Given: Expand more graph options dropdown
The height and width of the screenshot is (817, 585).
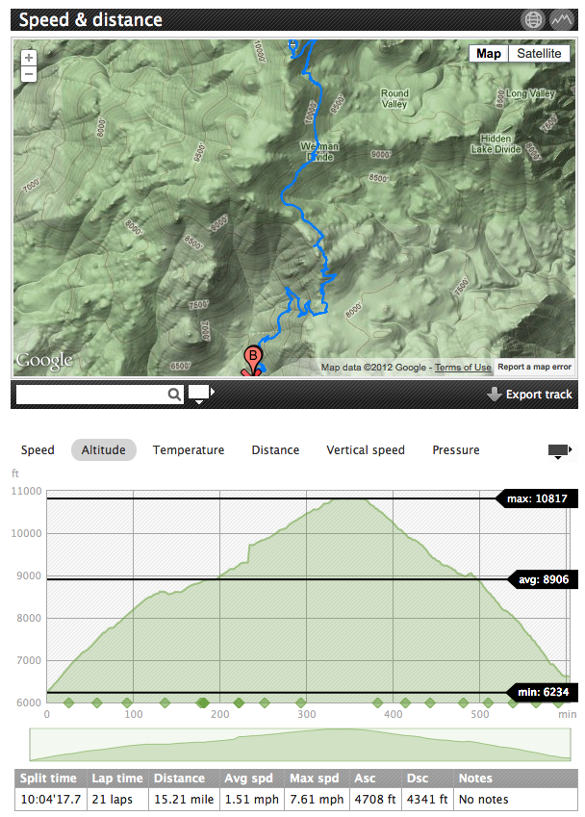Looking at the screenshot, I should 559,450.
